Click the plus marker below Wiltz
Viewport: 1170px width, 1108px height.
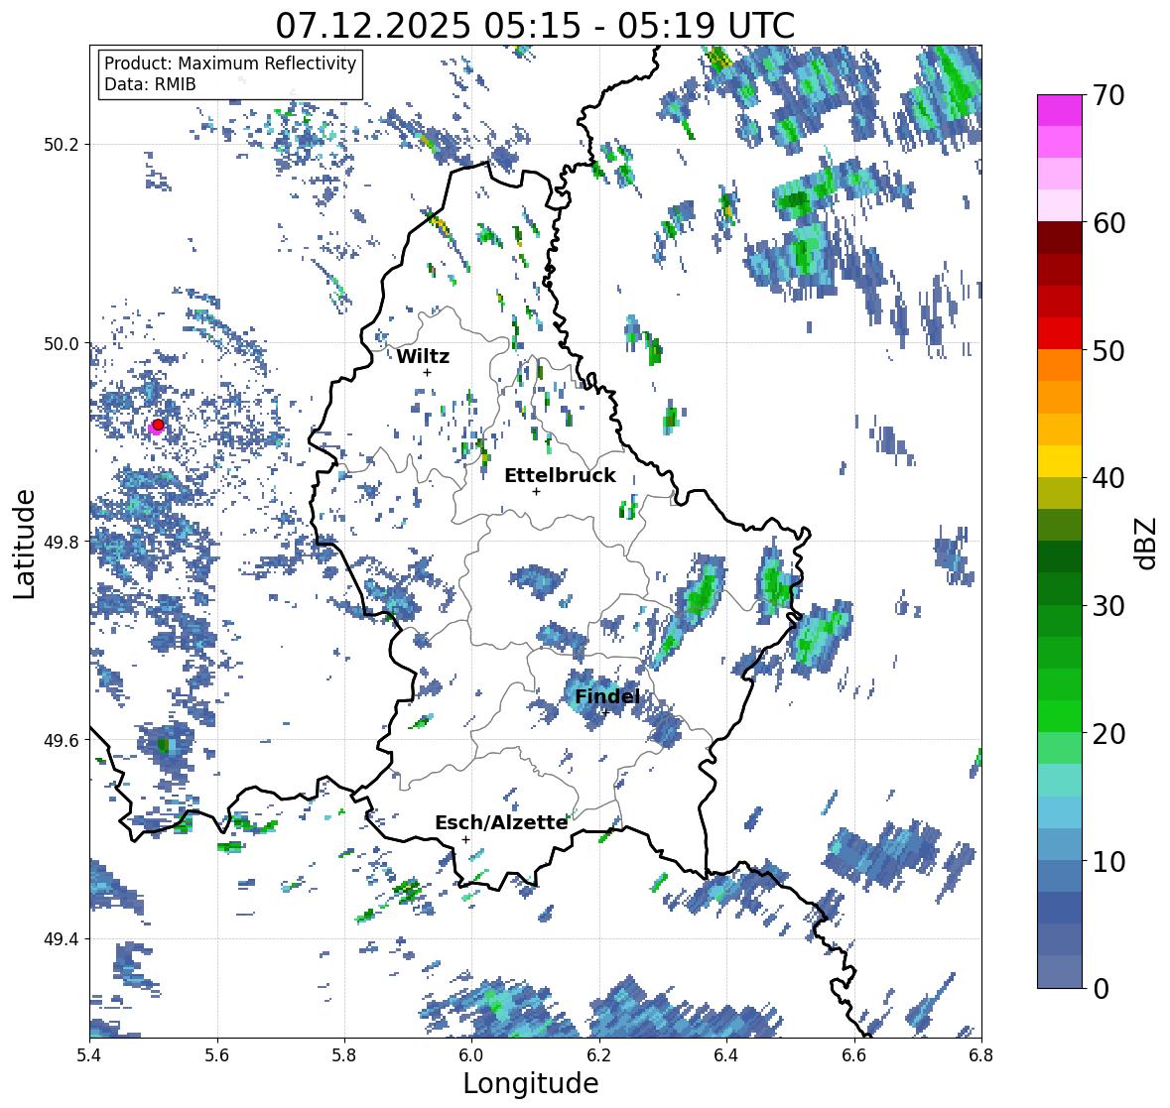coord(427,372)
